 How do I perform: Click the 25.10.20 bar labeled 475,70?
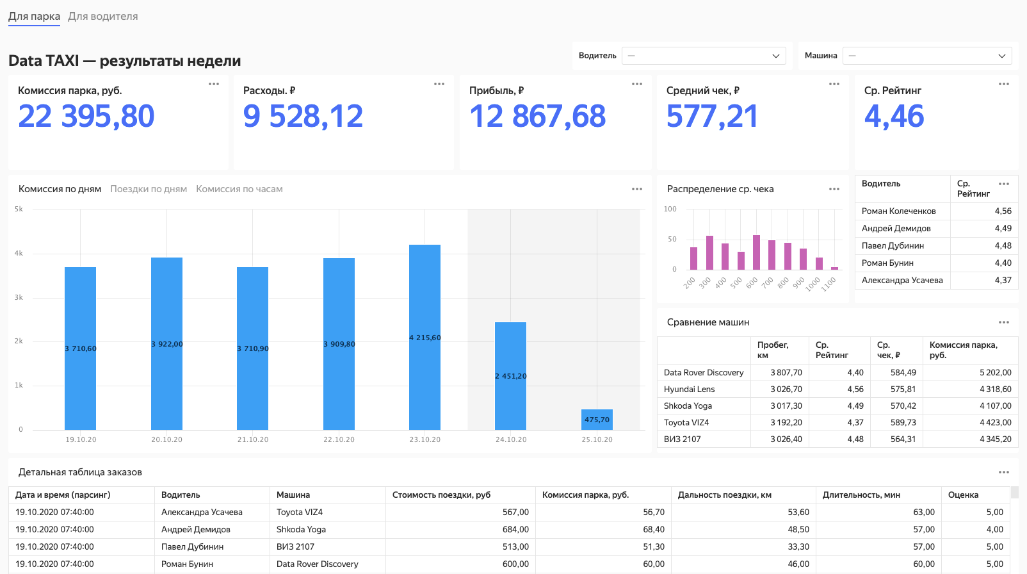pyautogui.click(x=597, y=420)
